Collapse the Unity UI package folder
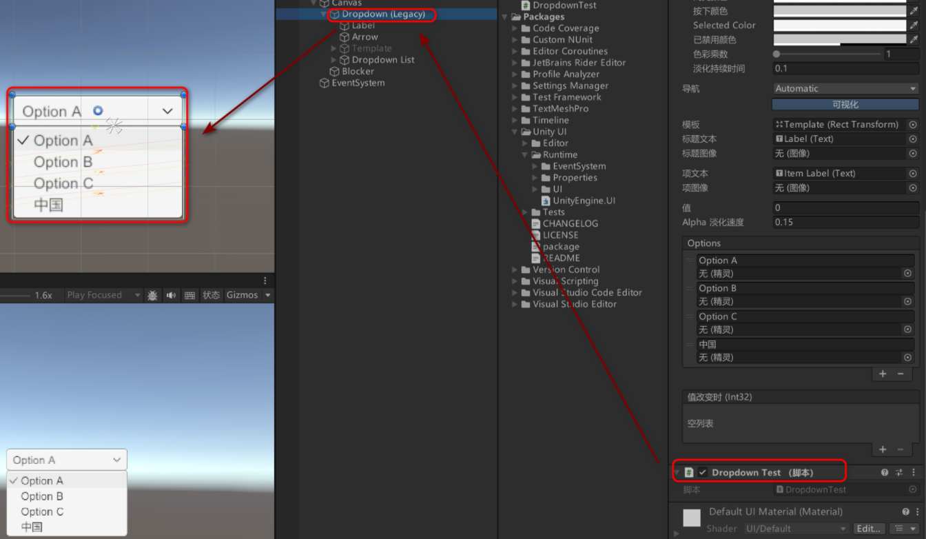The height and width of the screenshot is (539, 926). coord(515,132)
